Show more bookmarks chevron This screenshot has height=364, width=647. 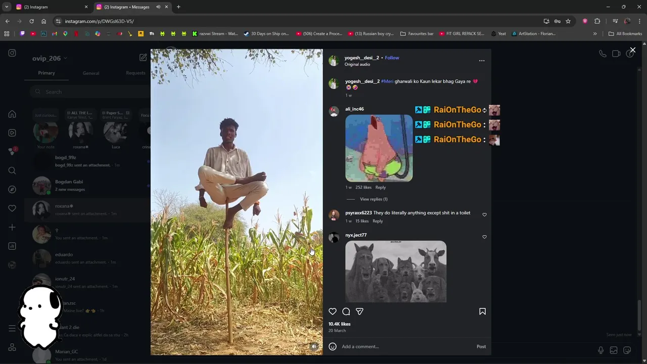coord(595,34)
